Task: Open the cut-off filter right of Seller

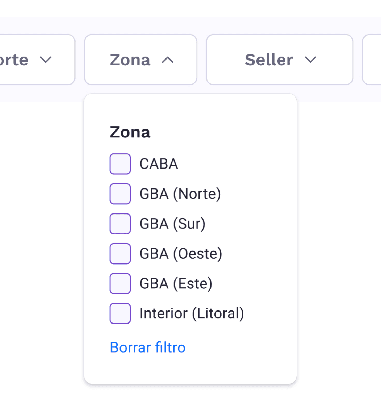Action: (372, 60)
